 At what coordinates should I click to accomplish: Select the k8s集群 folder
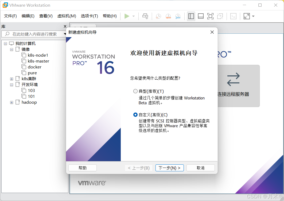tap(29, 79)
